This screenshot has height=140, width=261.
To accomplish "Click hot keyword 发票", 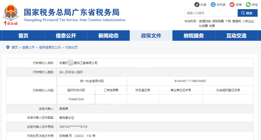I will [212, 26].
